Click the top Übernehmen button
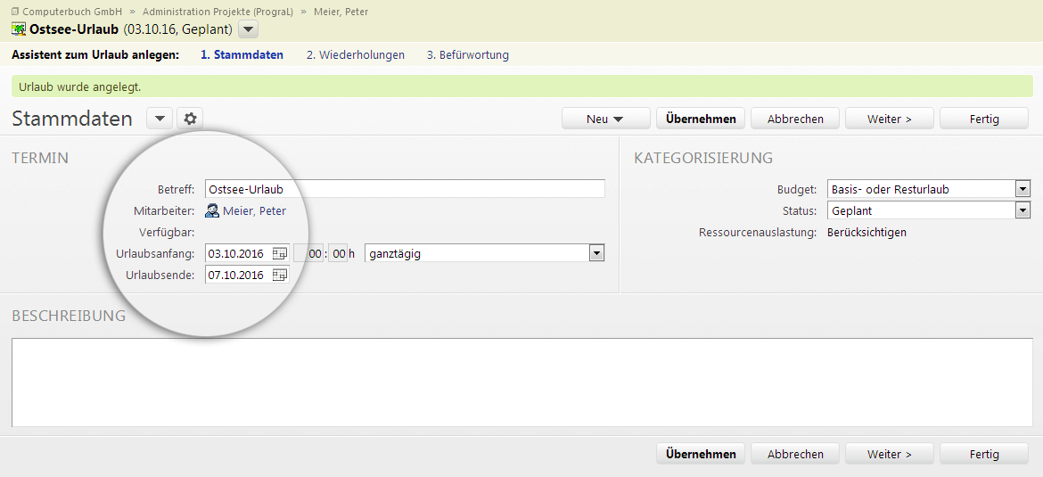Screen dimensions: 1043x477 click(701, 119)
